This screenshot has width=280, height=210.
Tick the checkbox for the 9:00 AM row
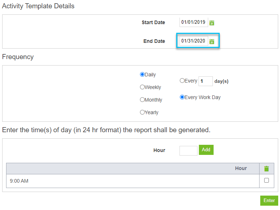coord(266,180)
